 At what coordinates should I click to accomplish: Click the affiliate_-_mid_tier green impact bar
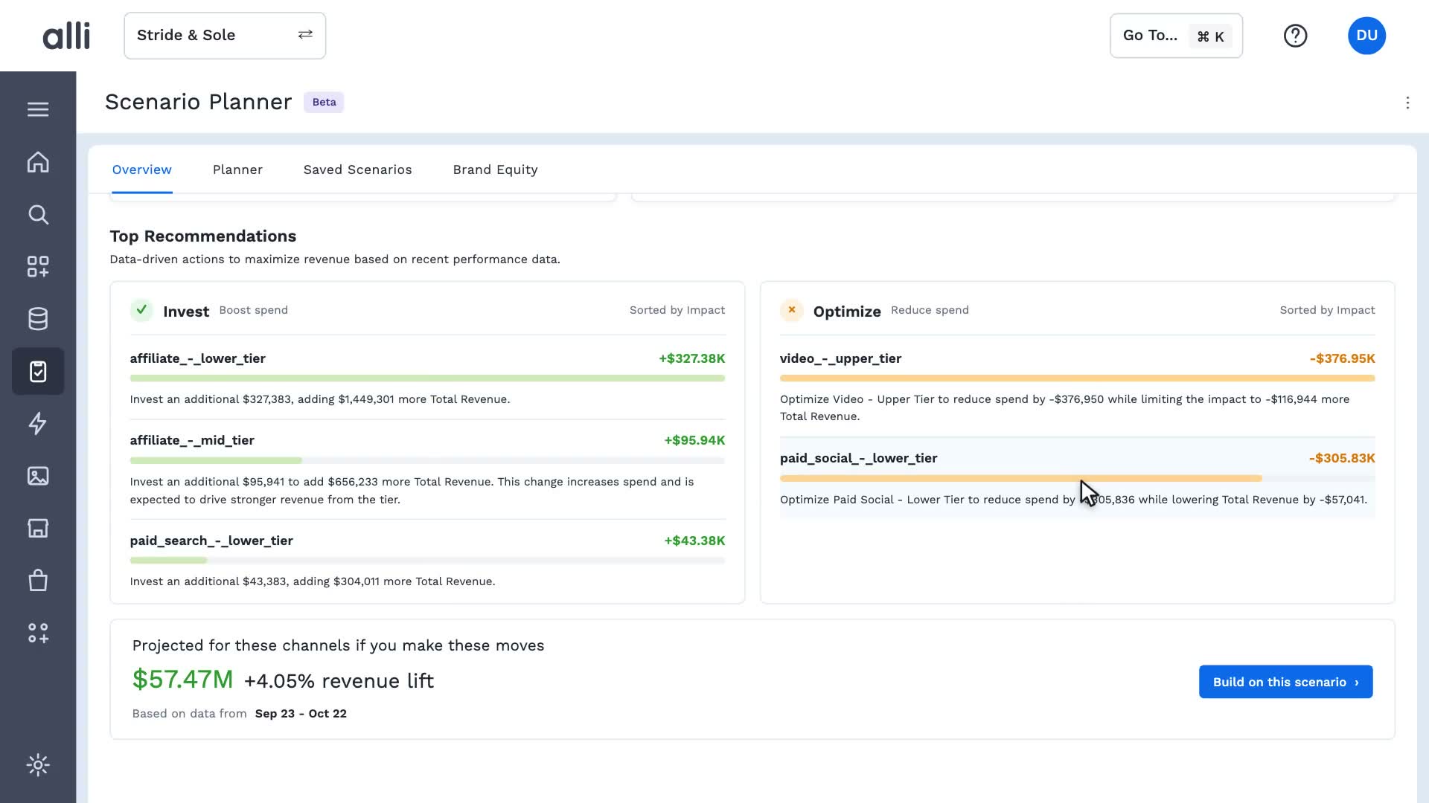point(216,460)
